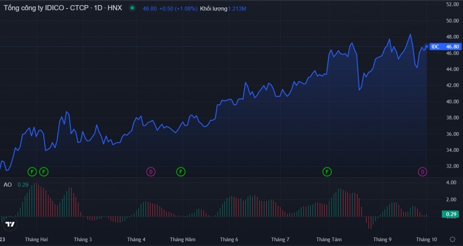
Task: Click the 36.00 price axis label
Action: click(452, 134)
